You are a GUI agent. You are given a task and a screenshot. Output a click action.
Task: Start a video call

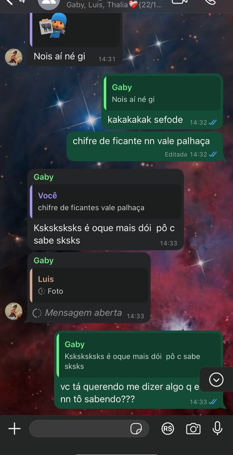pos(179,2)
